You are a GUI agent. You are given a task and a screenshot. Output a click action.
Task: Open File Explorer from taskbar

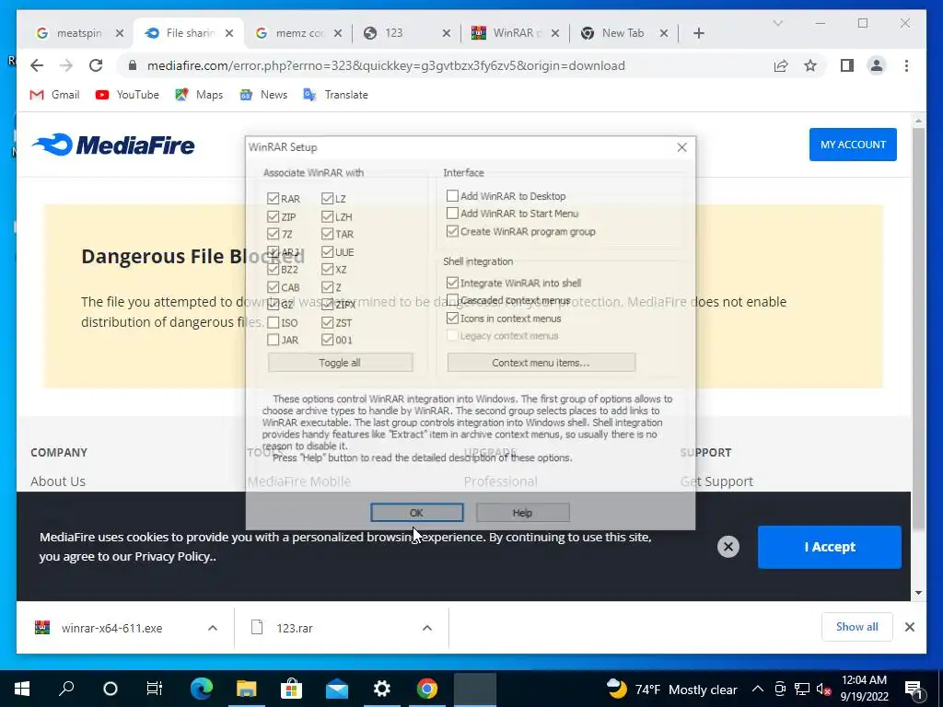(247, 689)
